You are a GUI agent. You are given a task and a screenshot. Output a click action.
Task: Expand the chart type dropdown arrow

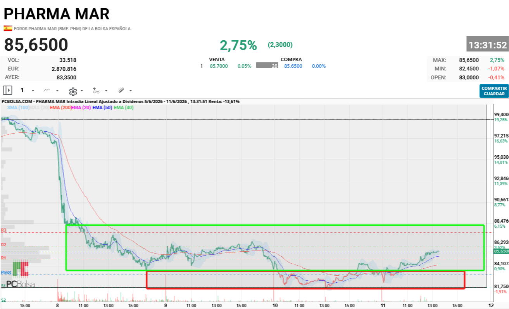(x=57, y=91)
